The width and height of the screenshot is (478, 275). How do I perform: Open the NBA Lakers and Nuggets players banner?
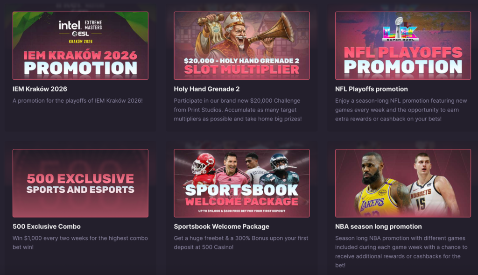tap(403, 183)
